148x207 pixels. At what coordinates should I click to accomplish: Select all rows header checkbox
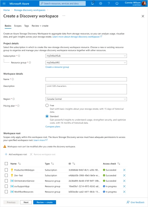[x=6, y=163]
